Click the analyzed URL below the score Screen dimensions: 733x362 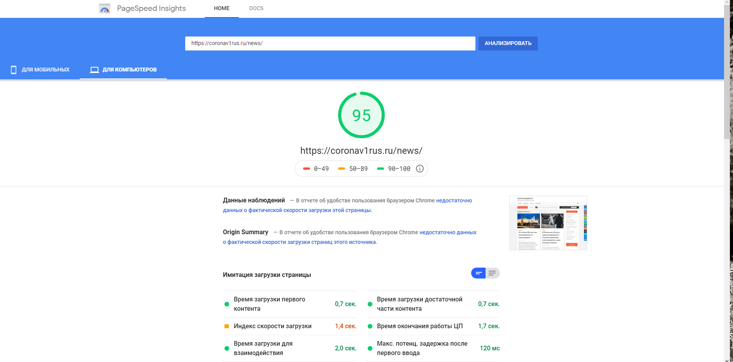(361, 151)
